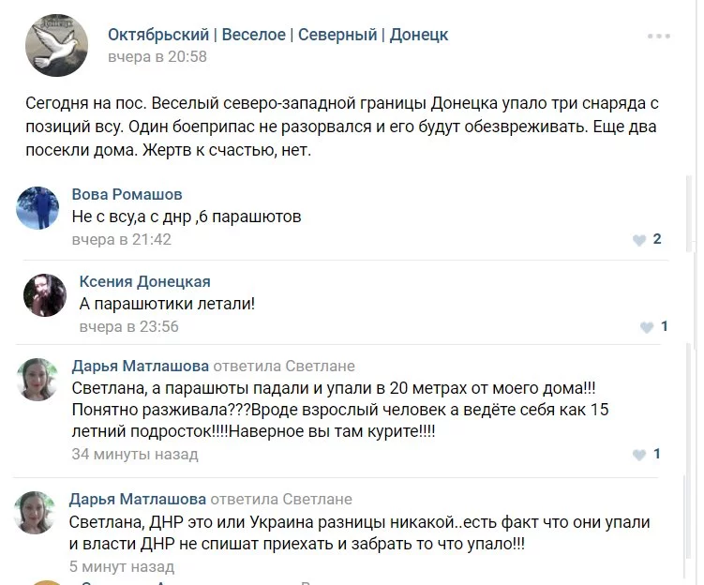Open community Октябрьский | Веселое | Северный | Донецк
The image size is (704, 585).
[x=277, y=35]
